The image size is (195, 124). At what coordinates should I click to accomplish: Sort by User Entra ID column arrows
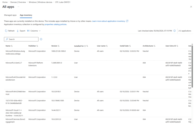point(177,46)
